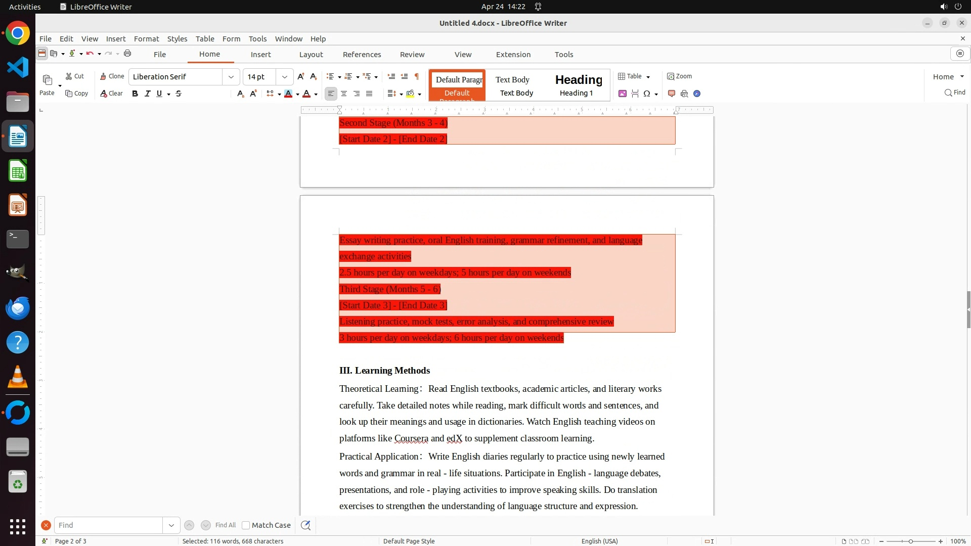This screenshot has height=546, width=971.
Task: Expand the font size dropdown
Action: click(285, 77)
